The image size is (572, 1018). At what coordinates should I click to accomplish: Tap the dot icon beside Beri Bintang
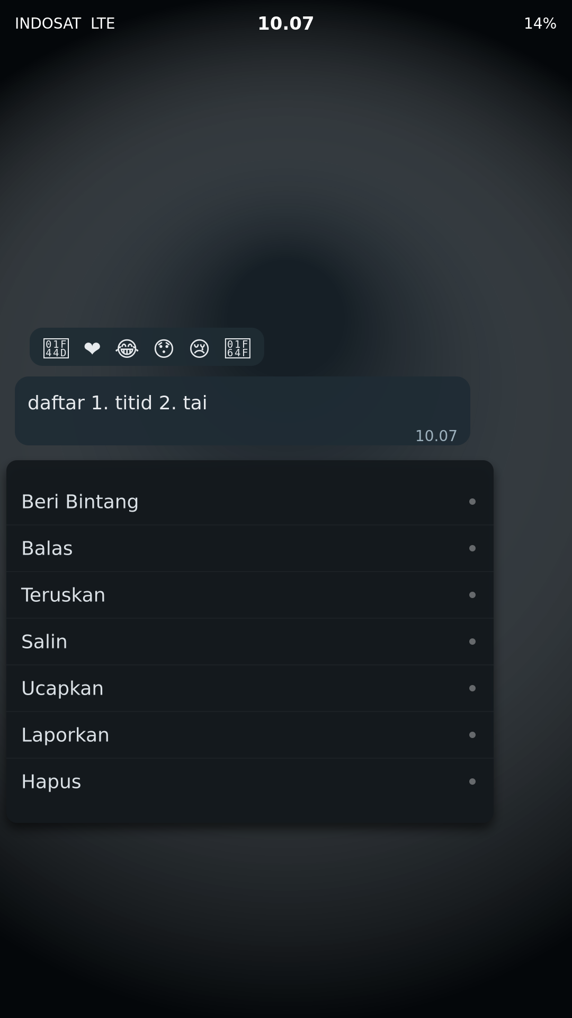(x=472, y=502)
